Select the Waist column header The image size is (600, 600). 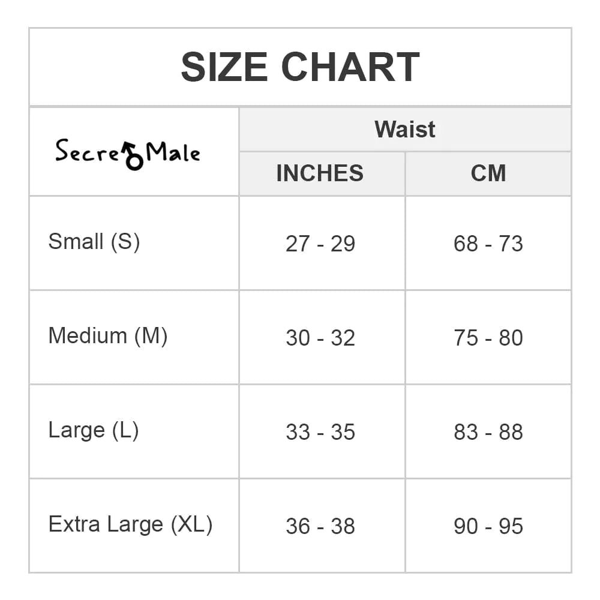tap(405, 130)
